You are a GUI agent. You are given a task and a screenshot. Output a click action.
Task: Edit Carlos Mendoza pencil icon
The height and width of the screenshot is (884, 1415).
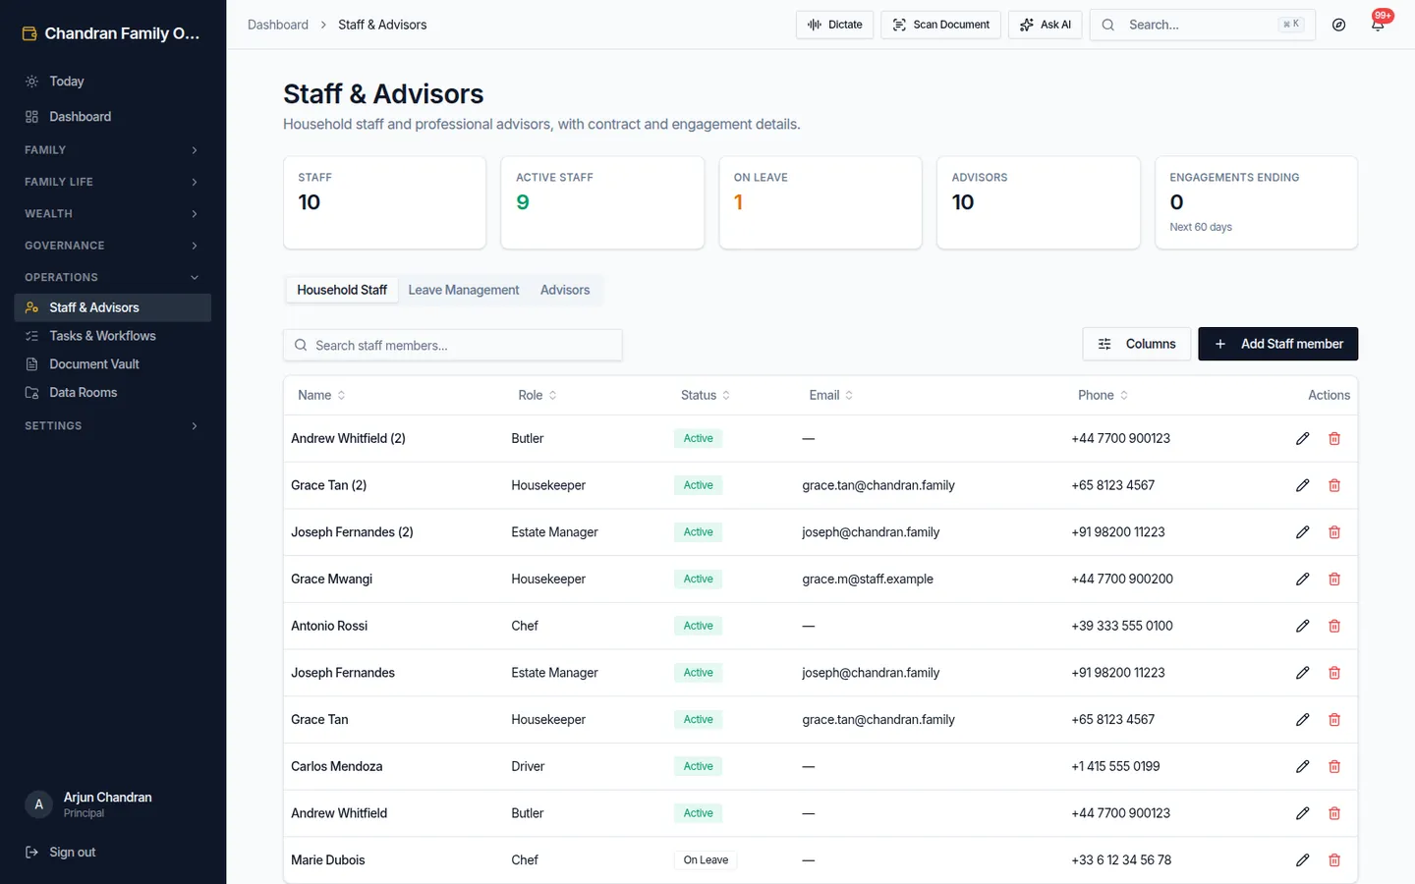[x=1302, y=766]
